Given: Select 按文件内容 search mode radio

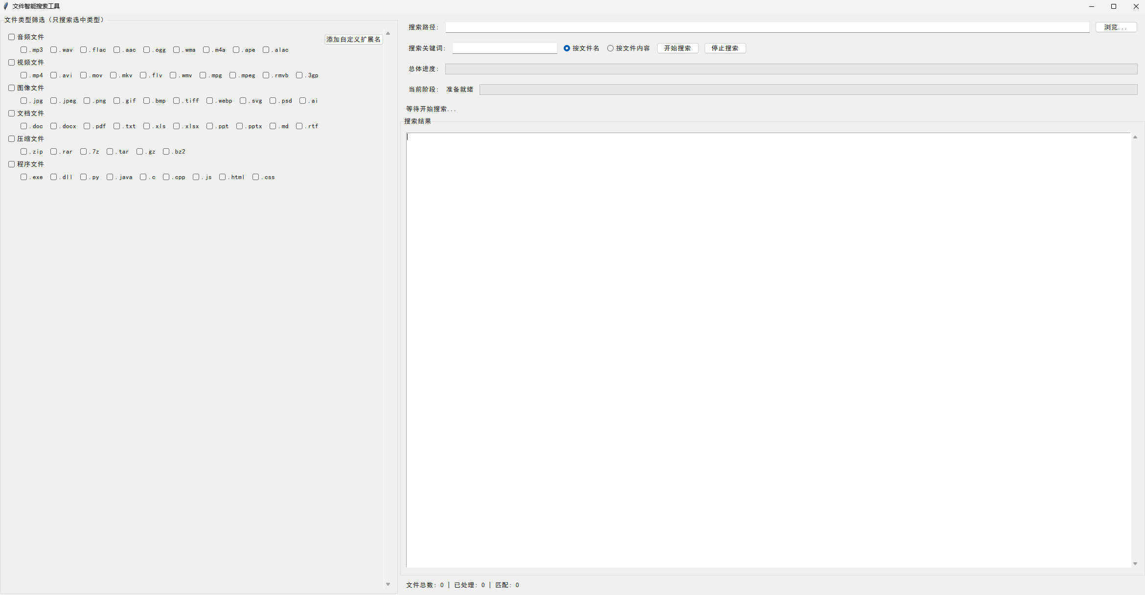Looking at the screenshot, I should 610,48.
